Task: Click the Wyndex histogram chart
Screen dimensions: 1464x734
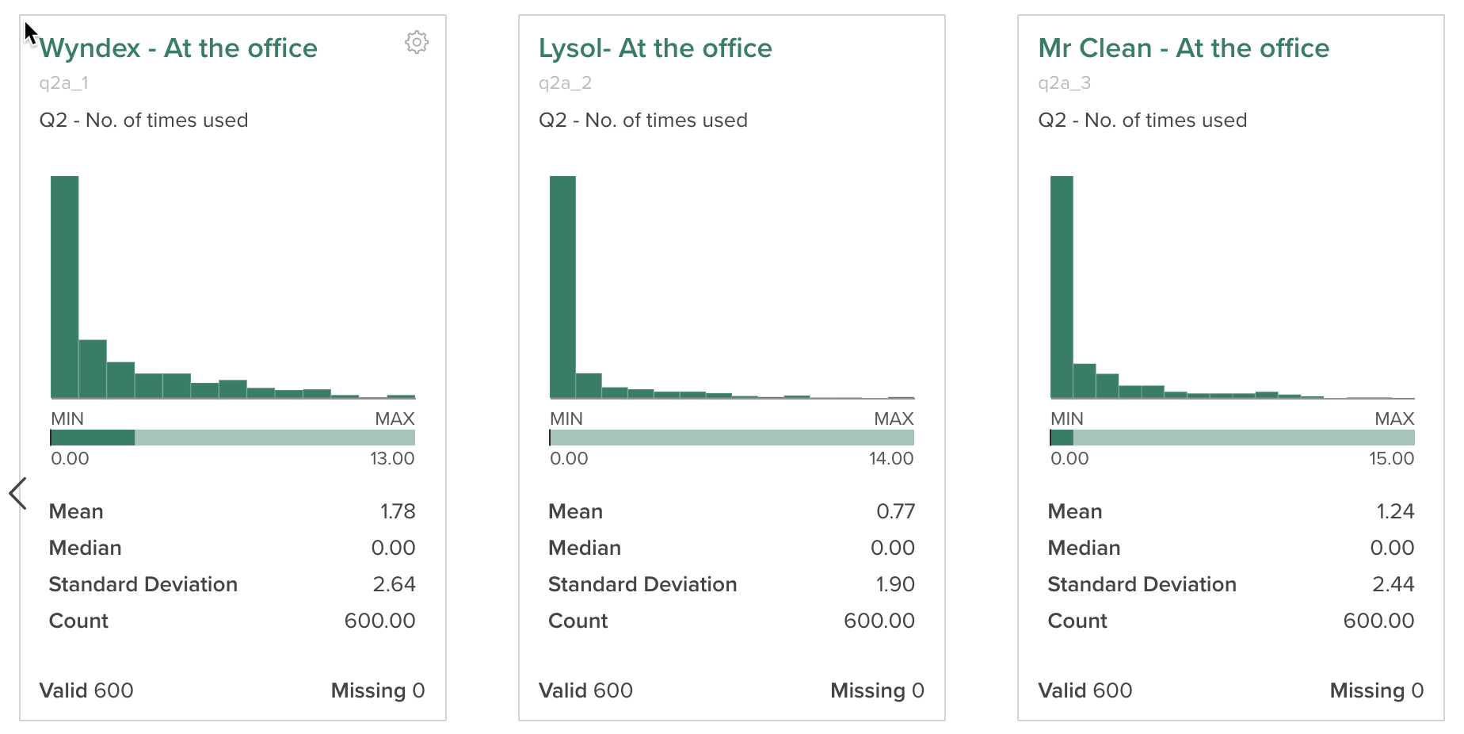Action: pyautogui.click(x=233, y=287)
